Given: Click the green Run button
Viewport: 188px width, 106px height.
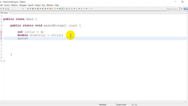Looking at the screenshot, I should (x=33, y=9).
